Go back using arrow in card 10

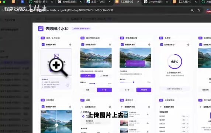point(201,107)
